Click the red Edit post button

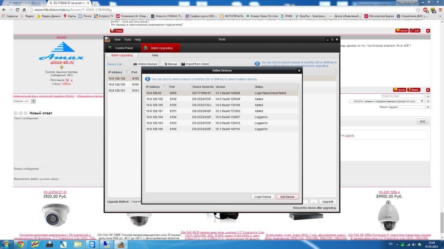coord(415,30)
